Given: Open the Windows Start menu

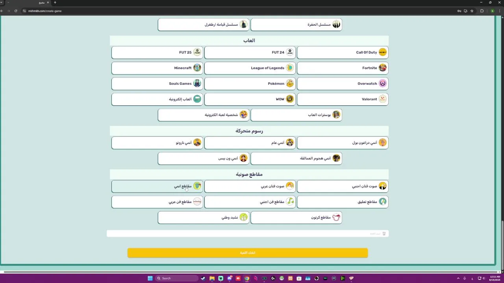Looking at the screenshot, I should (150, 278).
